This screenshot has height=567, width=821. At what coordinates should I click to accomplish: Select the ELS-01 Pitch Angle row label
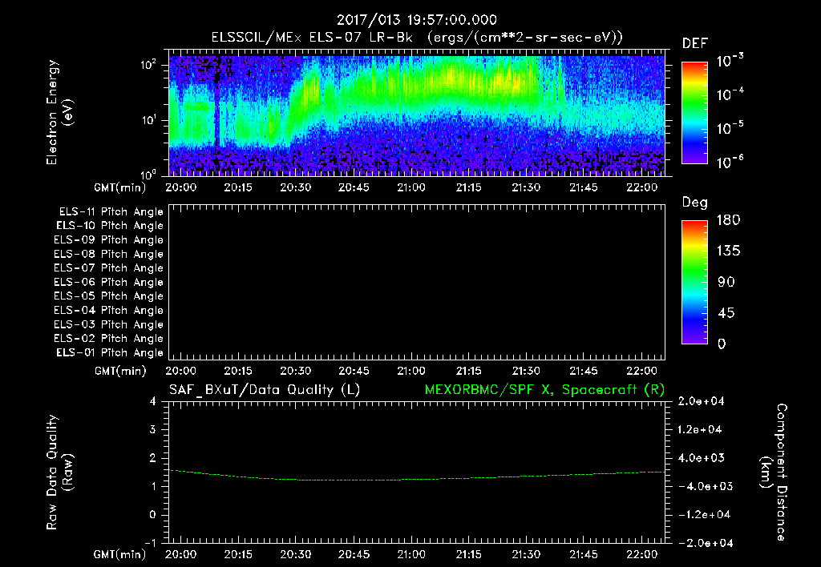coord(110,352)
